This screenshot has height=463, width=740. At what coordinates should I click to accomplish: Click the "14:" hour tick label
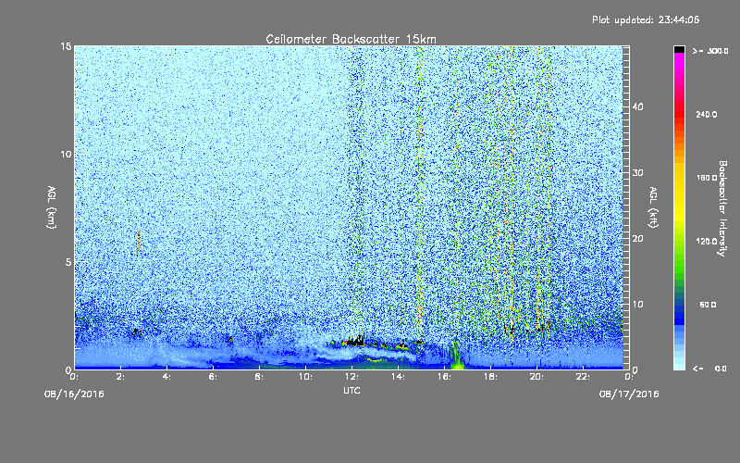399,377
